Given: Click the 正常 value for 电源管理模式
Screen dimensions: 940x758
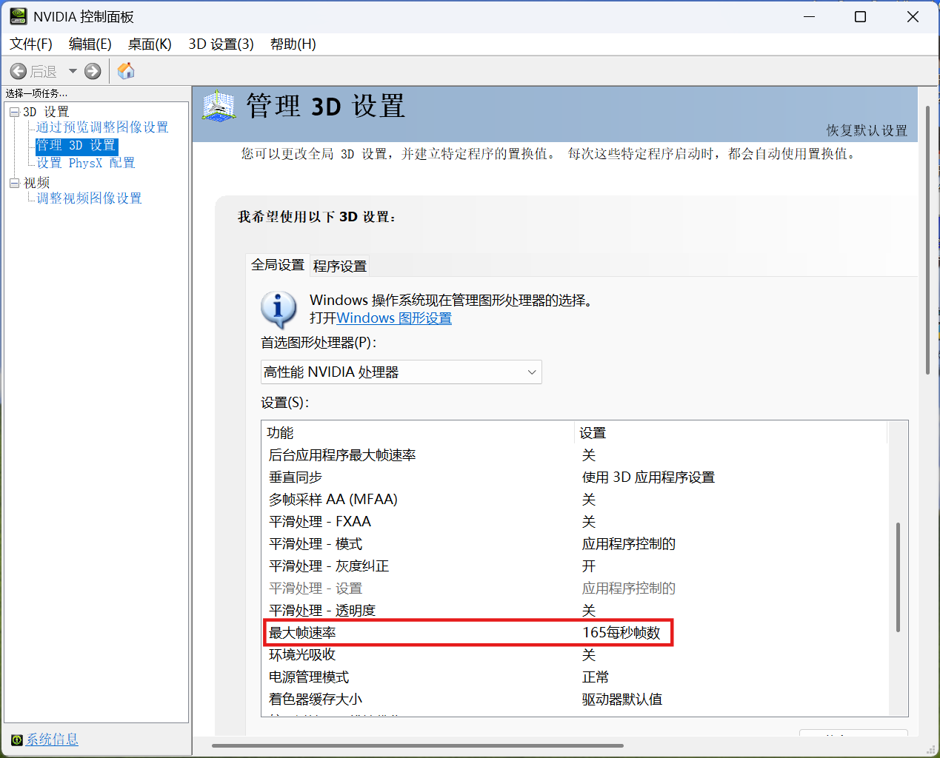Looking at the screenshot, I should 596,677.
